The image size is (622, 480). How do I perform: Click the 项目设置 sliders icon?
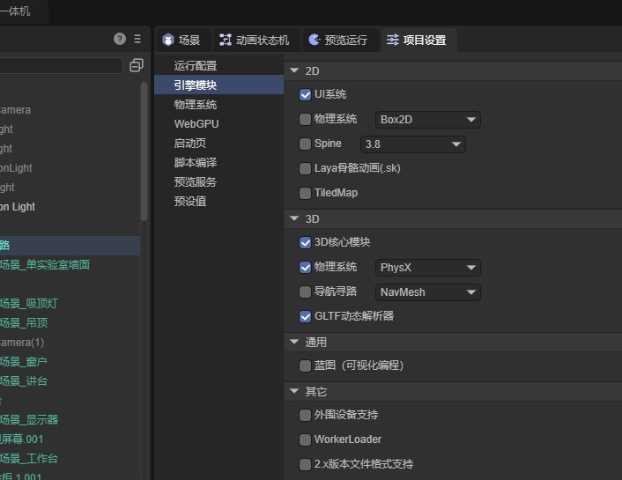(392, 41)
